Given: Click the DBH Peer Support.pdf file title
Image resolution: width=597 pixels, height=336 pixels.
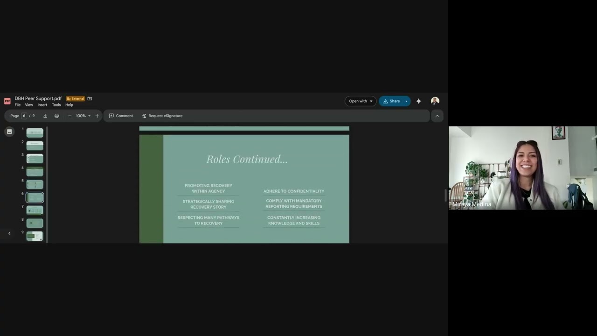Looking at the screenshot, I should tap(38, 98).
